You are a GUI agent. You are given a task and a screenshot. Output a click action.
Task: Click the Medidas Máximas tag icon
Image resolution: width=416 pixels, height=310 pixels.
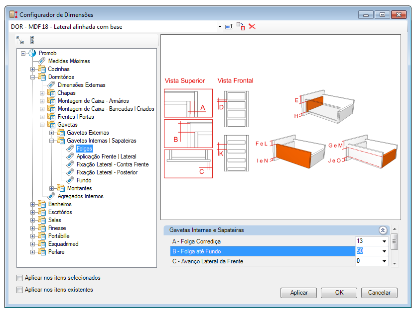(x=42, y=61)
